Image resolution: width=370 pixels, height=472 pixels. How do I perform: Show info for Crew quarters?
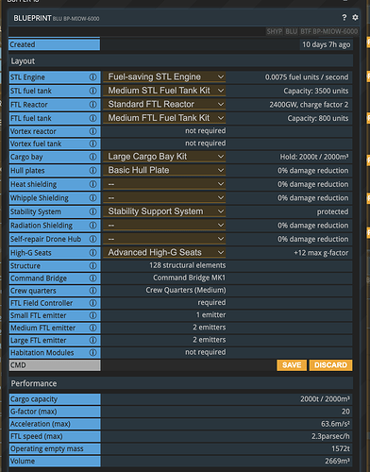point(92,291)
